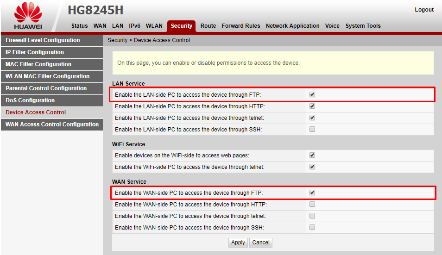Click the 'WiFi Service' section heading
This screenshot has width=442, height=255.
coord(128,144)
